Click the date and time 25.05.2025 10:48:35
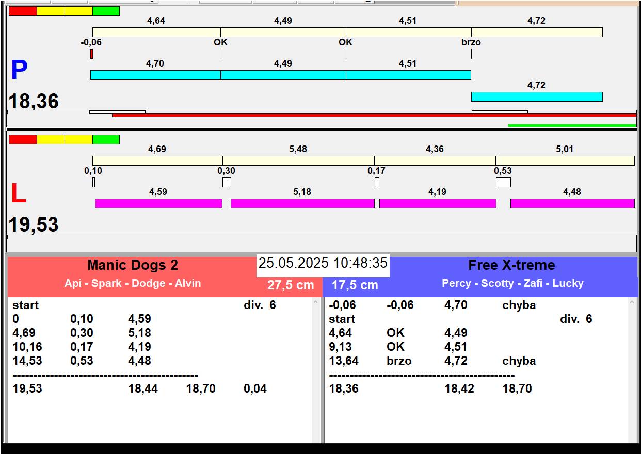 323,263
